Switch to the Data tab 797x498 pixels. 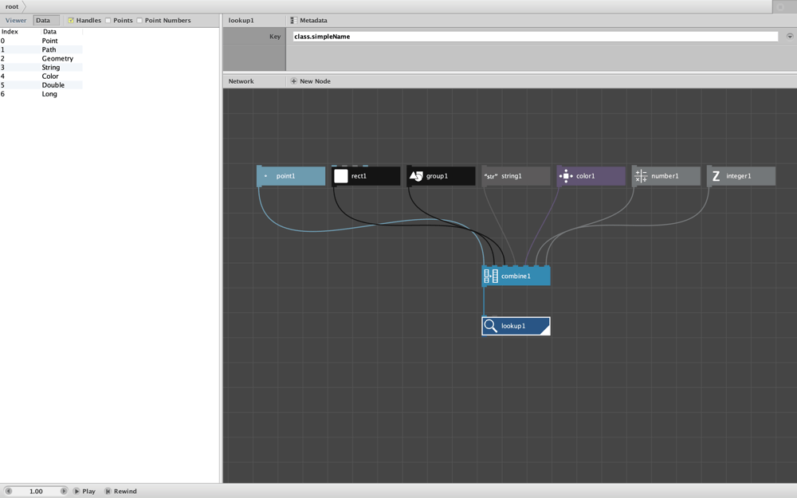[x=43, y=21]
